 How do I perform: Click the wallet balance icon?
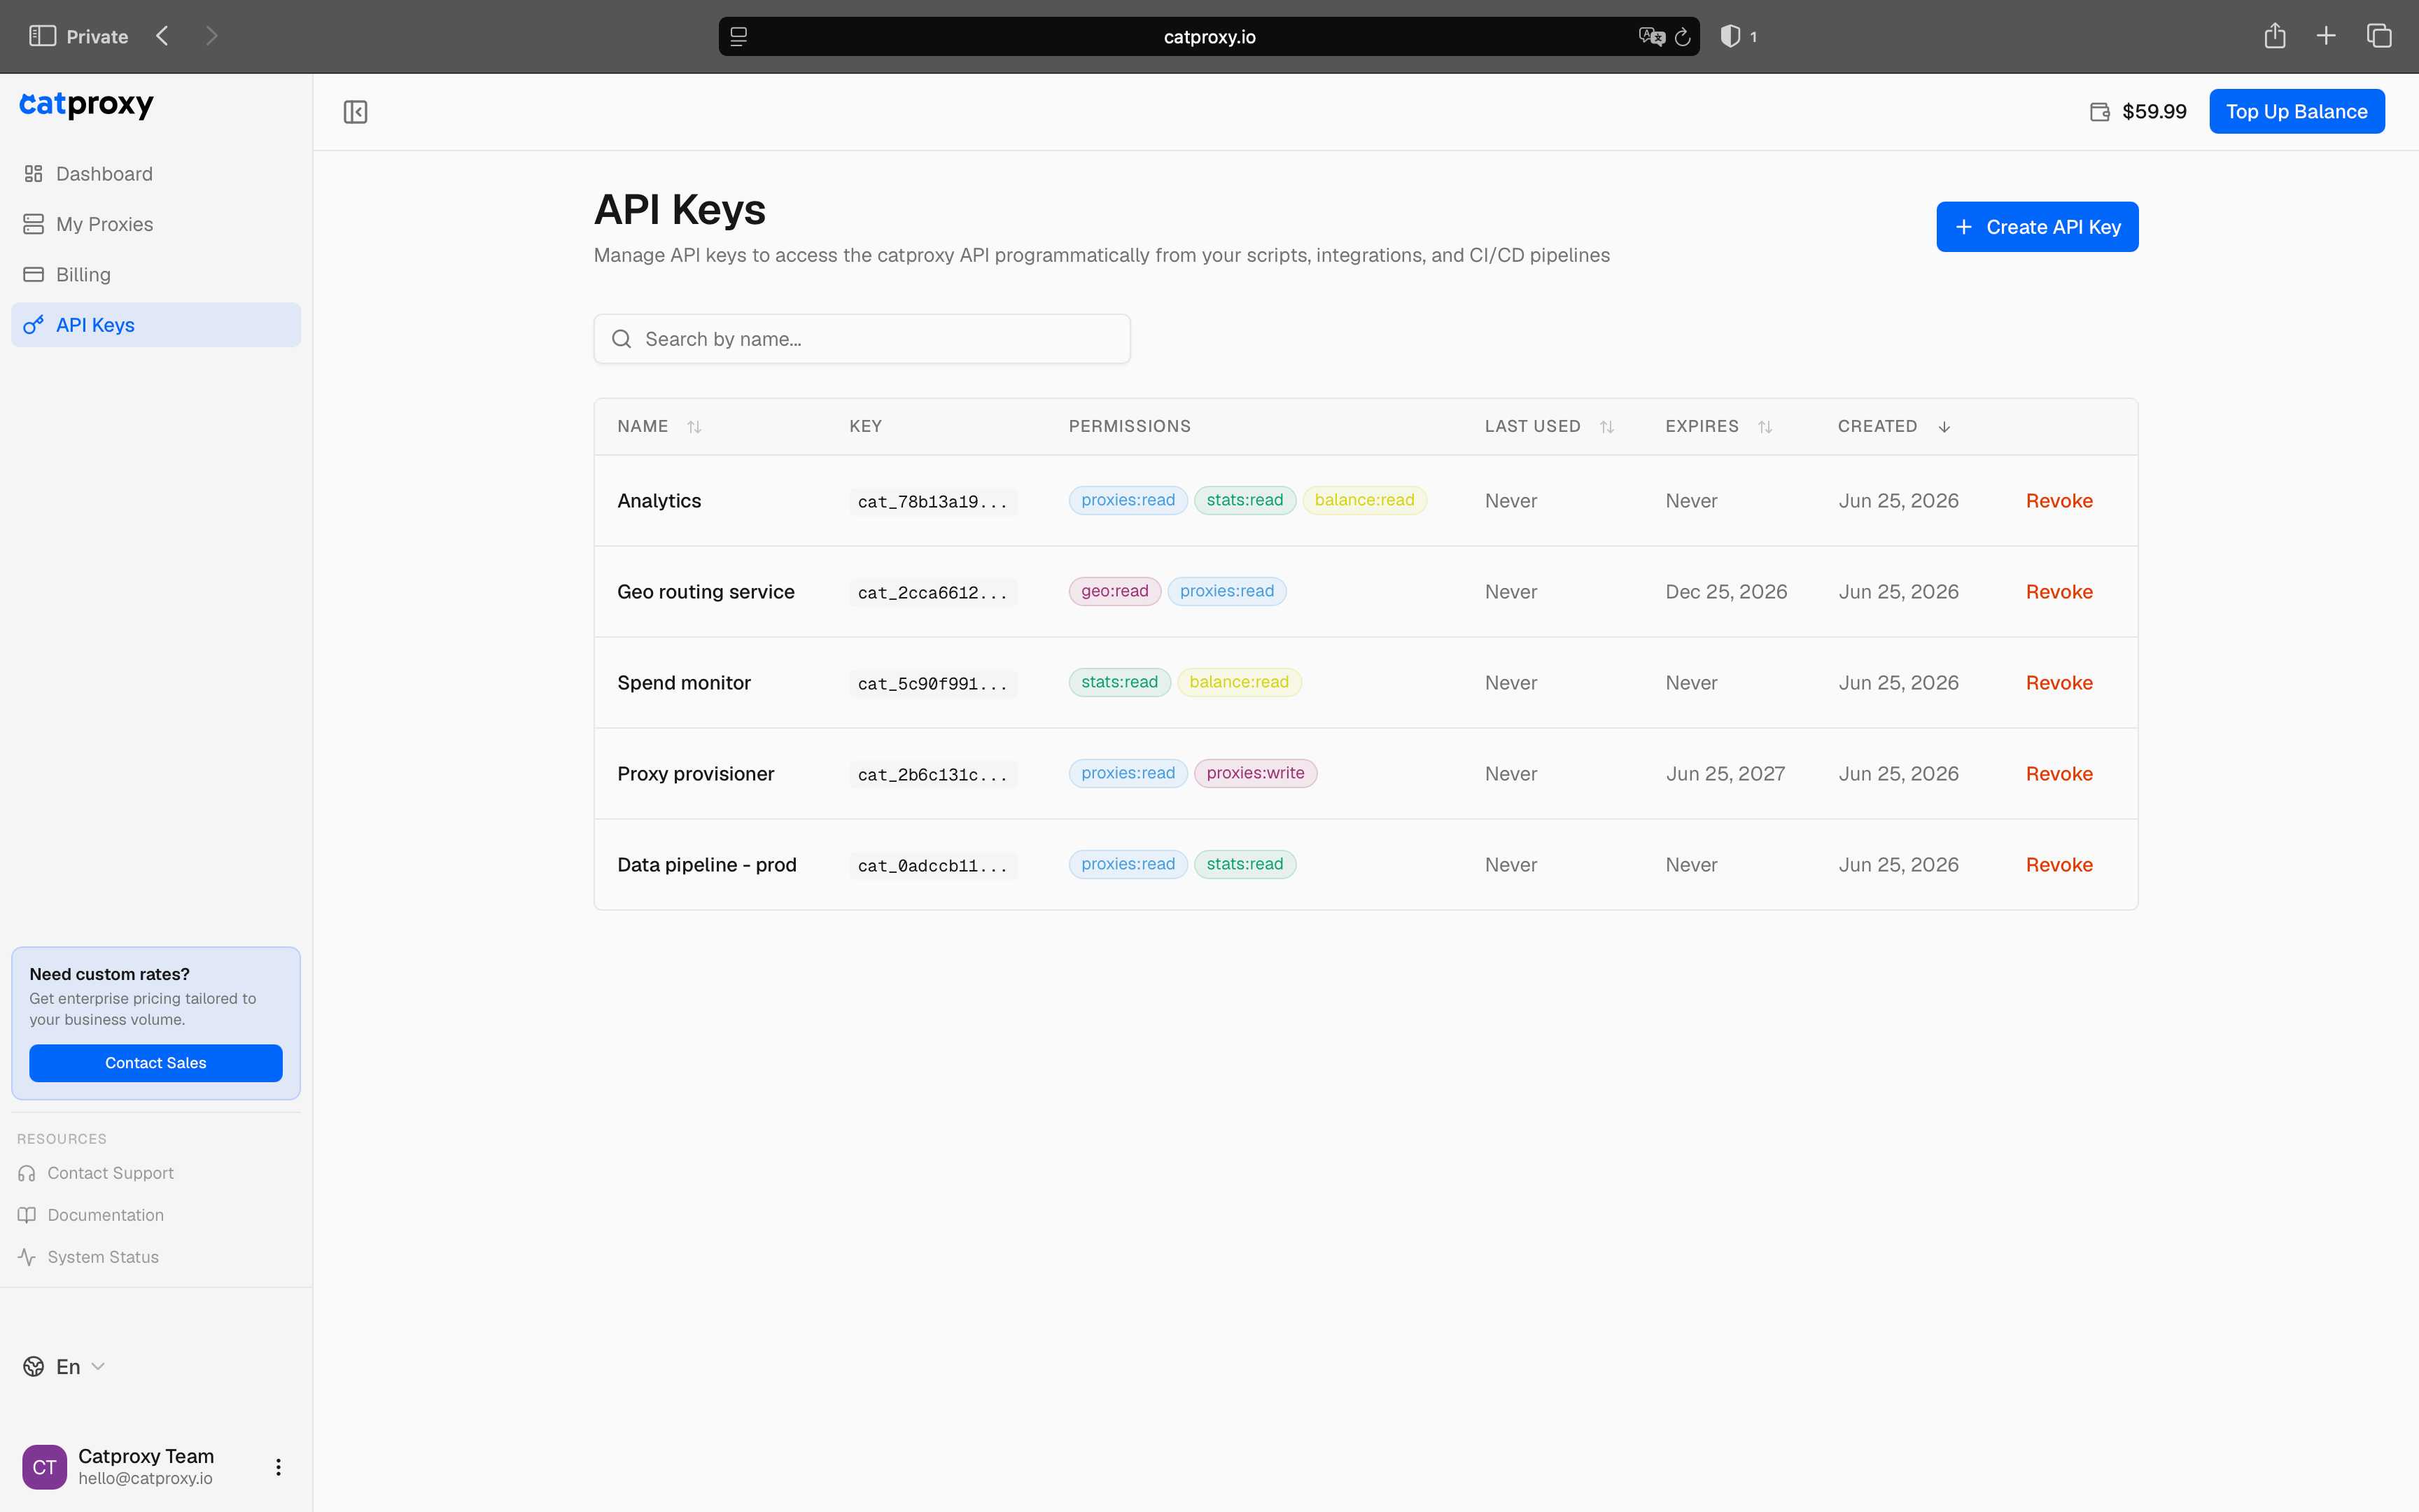pos(2100,112)
